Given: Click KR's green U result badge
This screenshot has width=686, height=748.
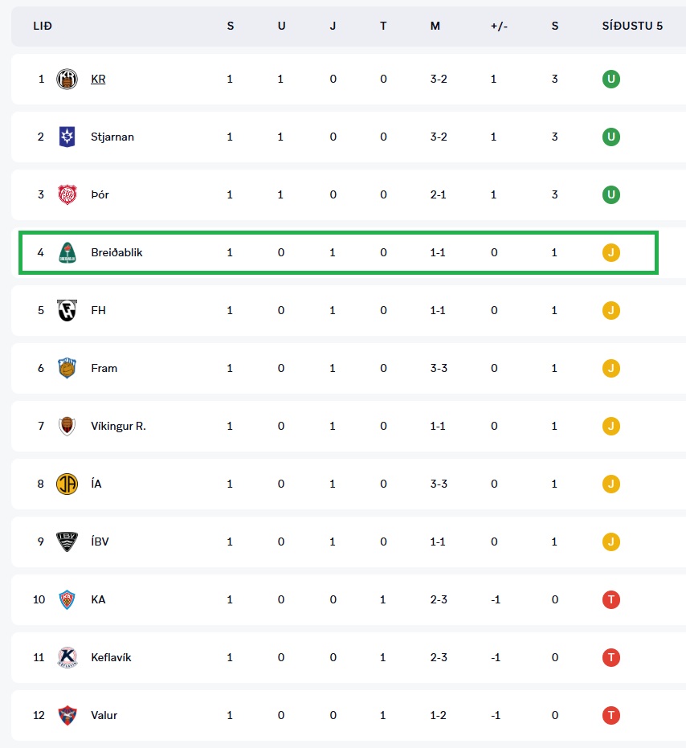Looking at the screenshot, I should point(611,79).
